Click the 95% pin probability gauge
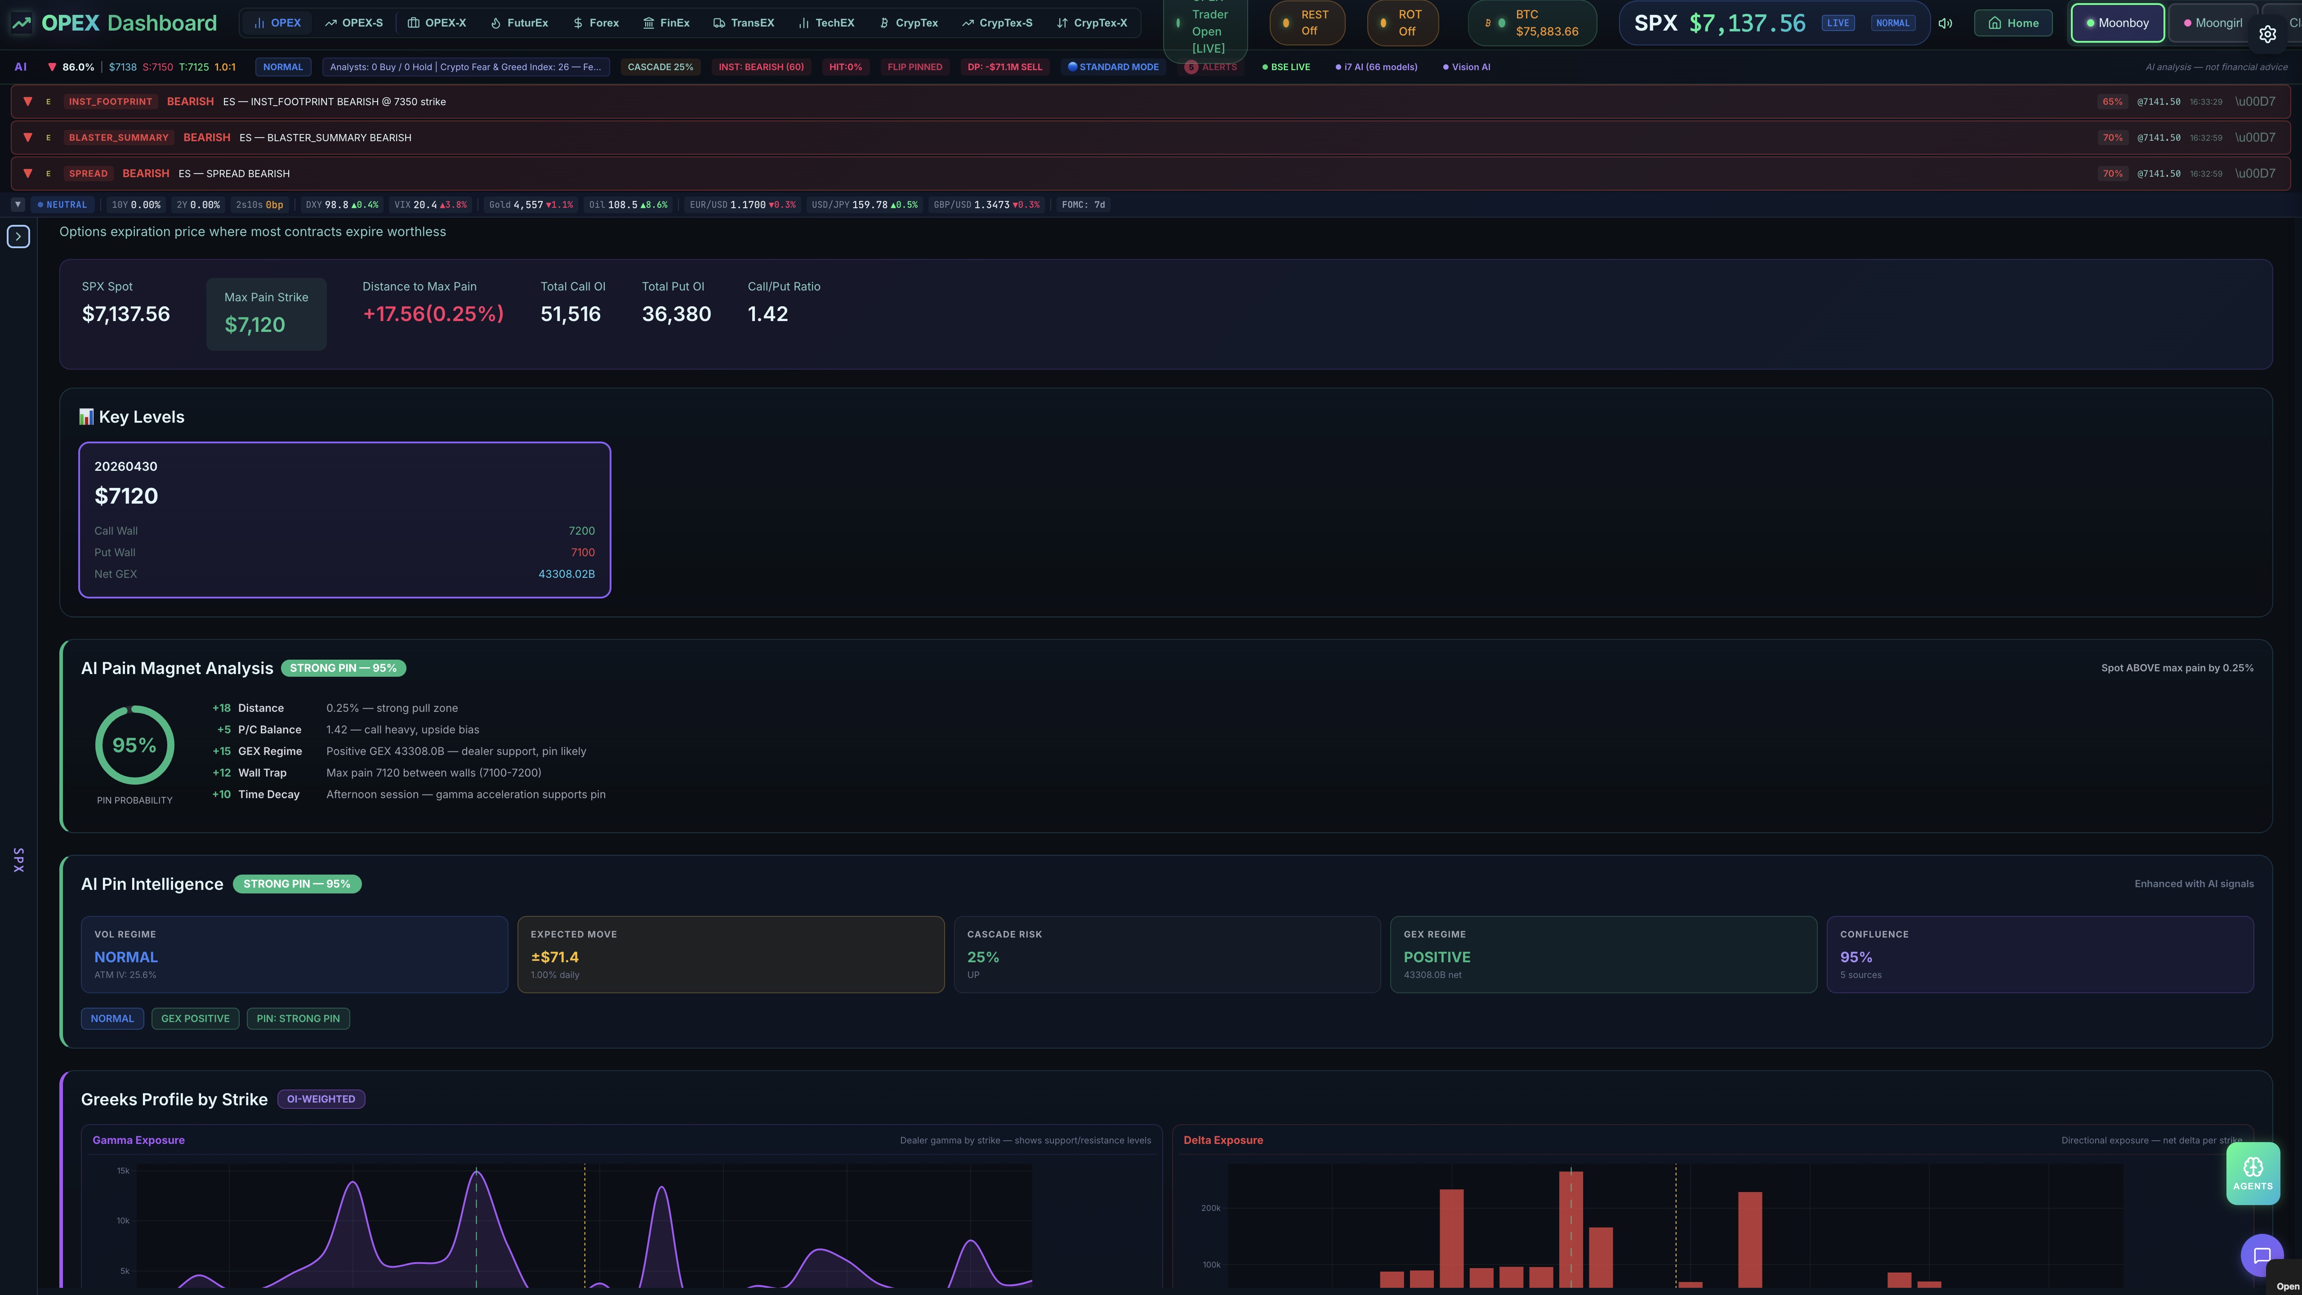The width and height of the screenshot is (2302, 1295). [135, 746]
